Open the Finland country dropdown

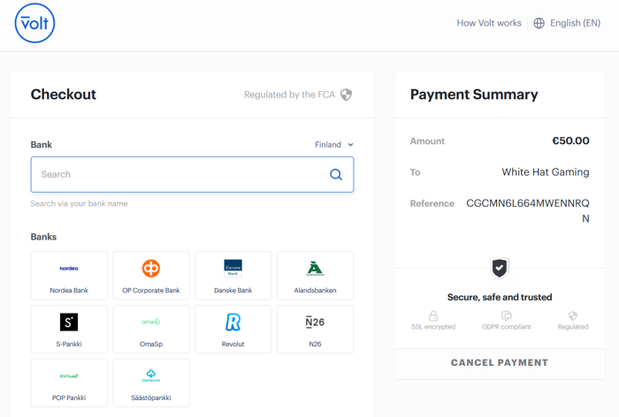coord(334,145)
